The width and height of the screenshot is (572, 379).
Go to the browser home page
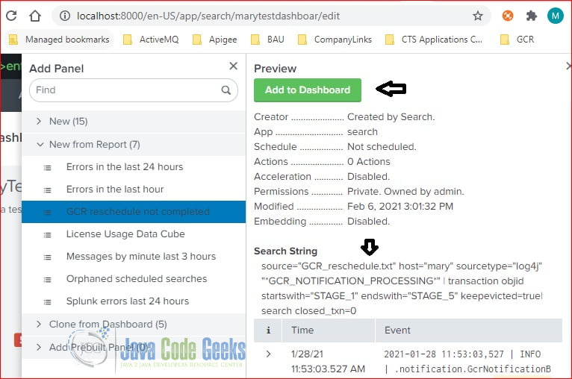pos(35,16)
